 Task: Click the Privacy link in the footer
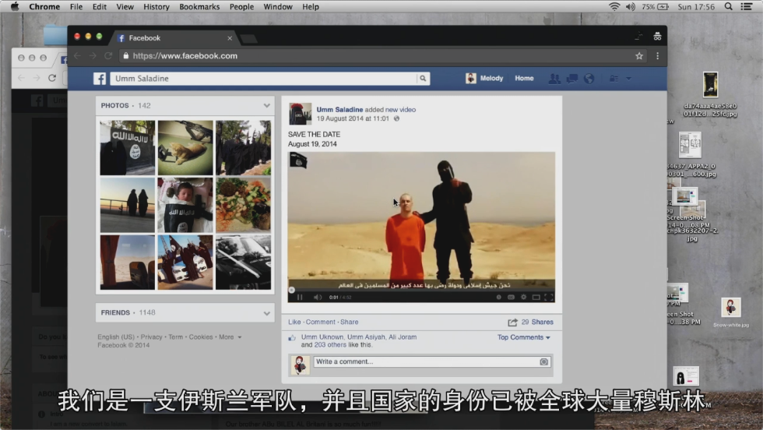click(151, 337)
